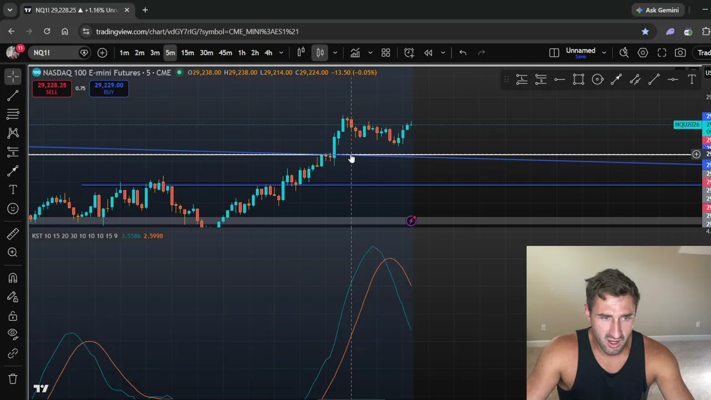Switch to the 45m timeframe
The width and height of the screenshot is (711, 400).
[x=225, y=53]
